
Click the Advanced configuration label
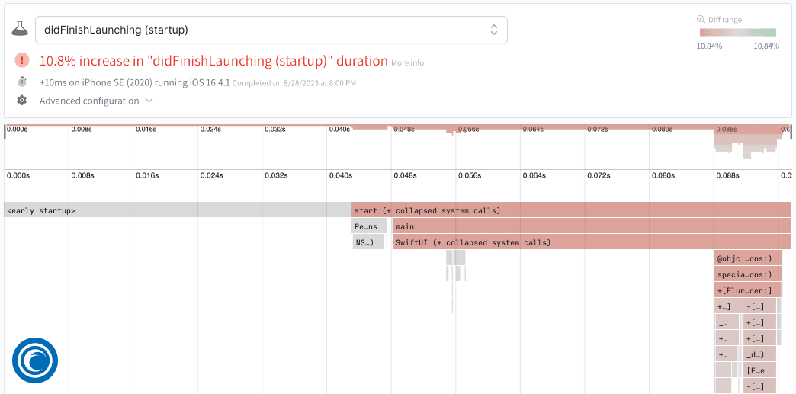[x=89, y=101]
